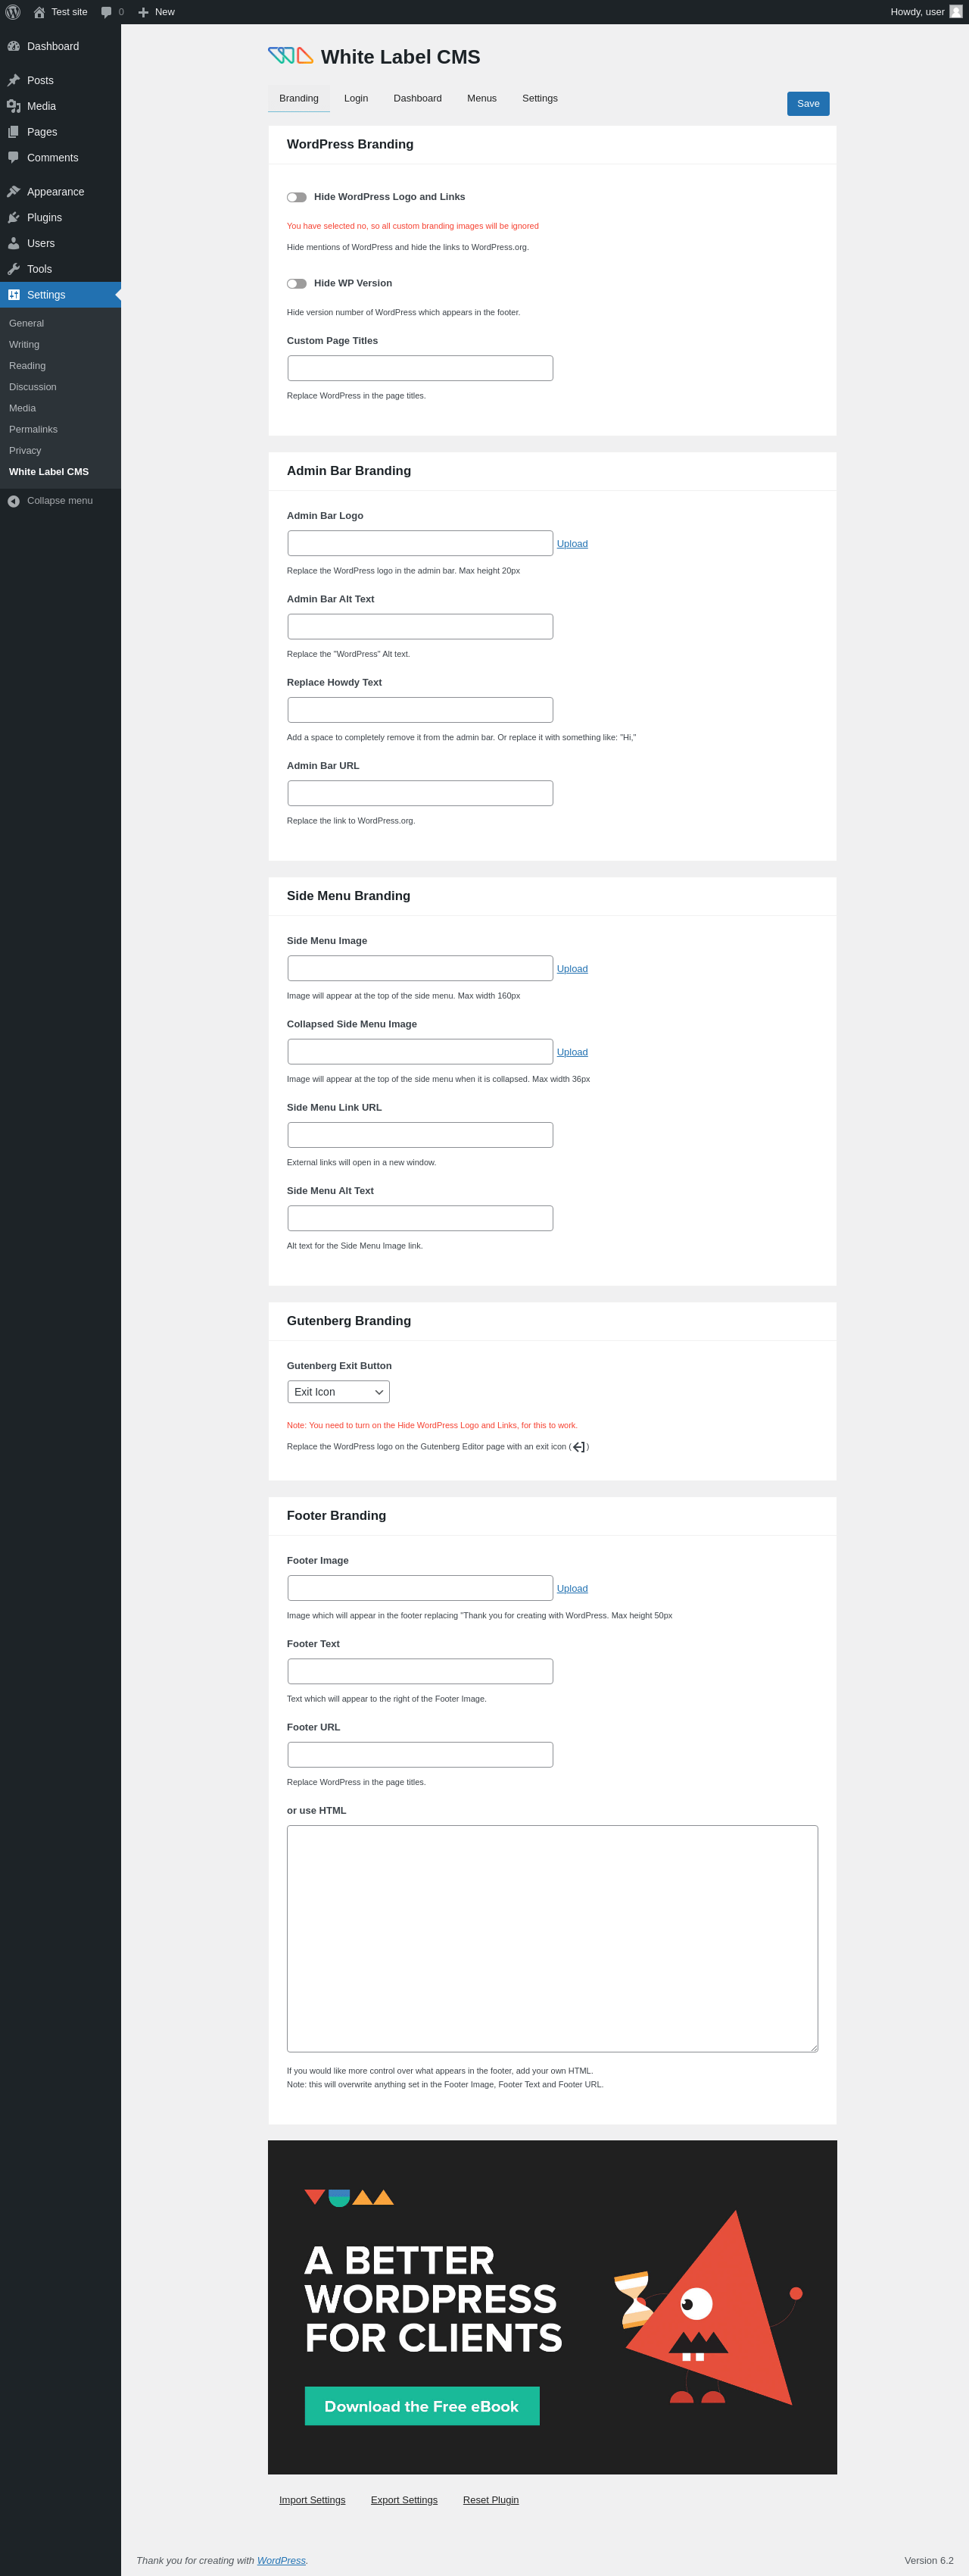Open the Posts pushpin menu item
Image resolution: width=969 pixels, height=2576 pixels.
[14, 80]
